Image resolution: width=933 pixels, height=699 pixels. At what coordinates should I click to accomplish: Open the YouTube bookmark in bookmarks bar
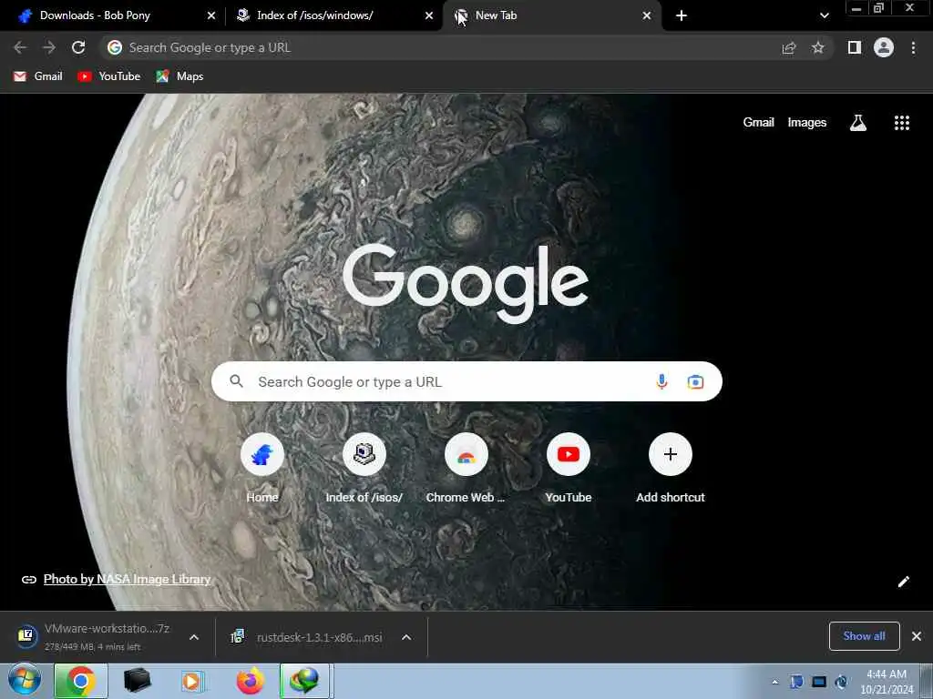tap(109, 76)
